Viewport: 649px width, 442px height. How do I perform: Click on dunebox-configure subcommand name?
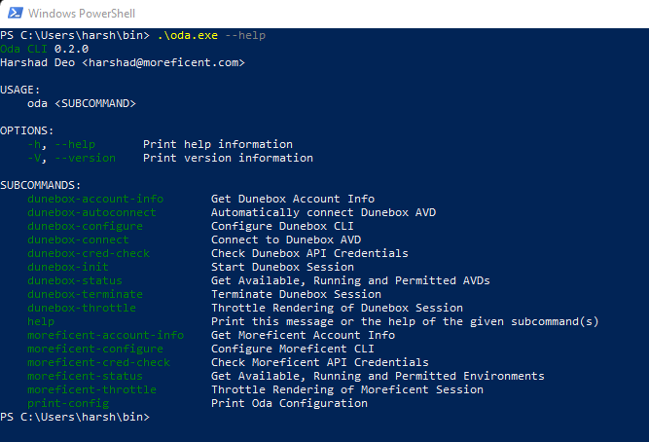tap(85, 226)
